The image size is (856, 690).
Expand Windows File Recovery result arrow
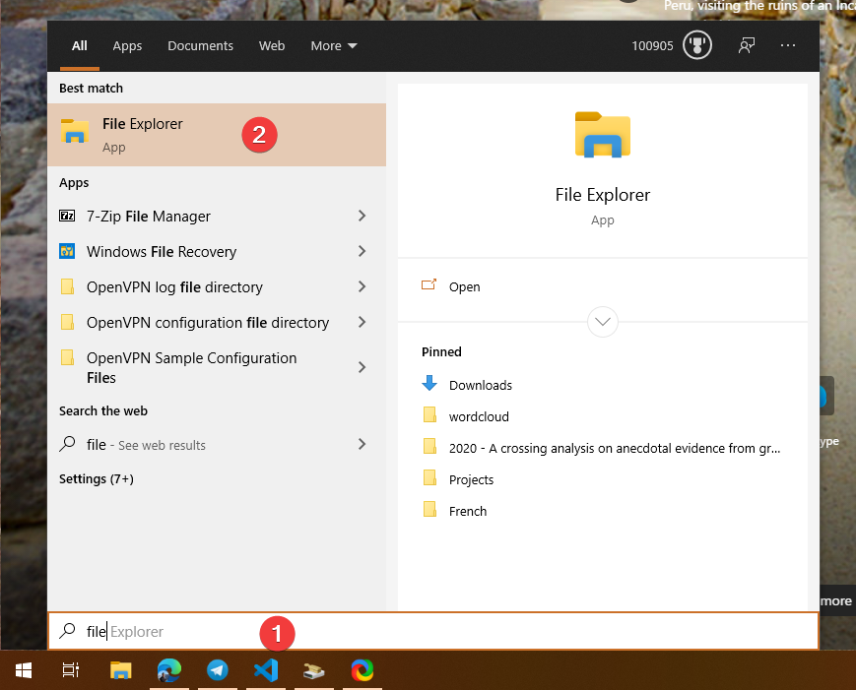[x=362, y=251]
